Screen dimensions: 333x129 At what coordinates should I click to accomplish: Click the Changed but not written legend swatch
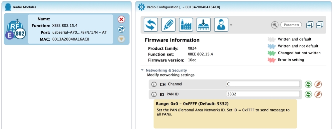271,53
